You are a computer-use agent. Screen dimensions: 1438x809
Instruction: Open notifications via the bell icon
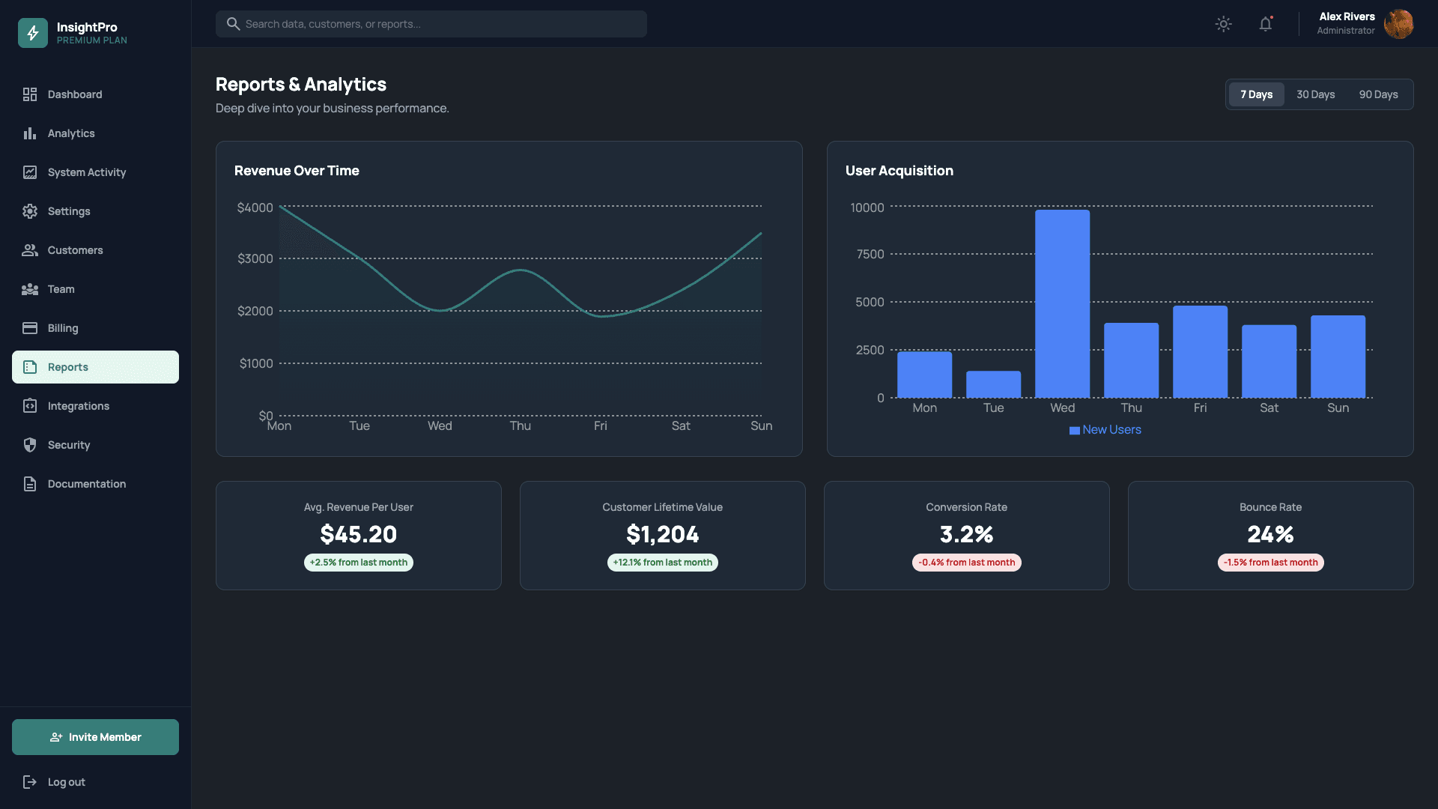[x=1265, y=24]
